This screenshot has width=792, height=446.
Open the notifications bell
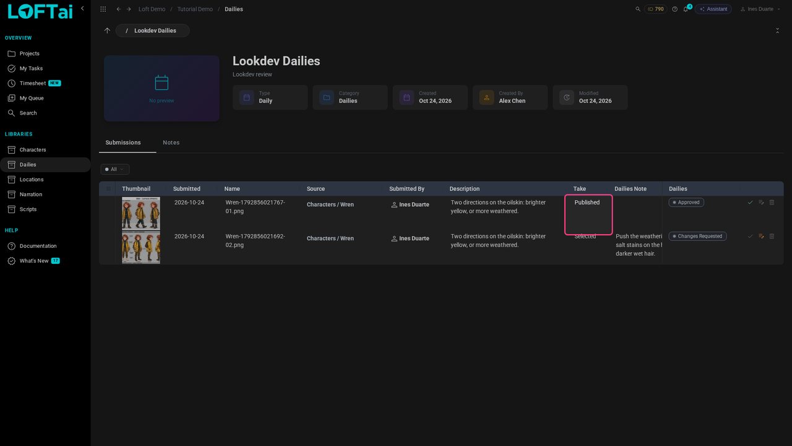coord(686,9)
